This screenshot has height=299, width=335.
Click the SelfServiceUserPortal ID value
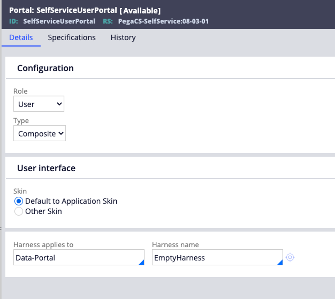[x=59, y=21]
